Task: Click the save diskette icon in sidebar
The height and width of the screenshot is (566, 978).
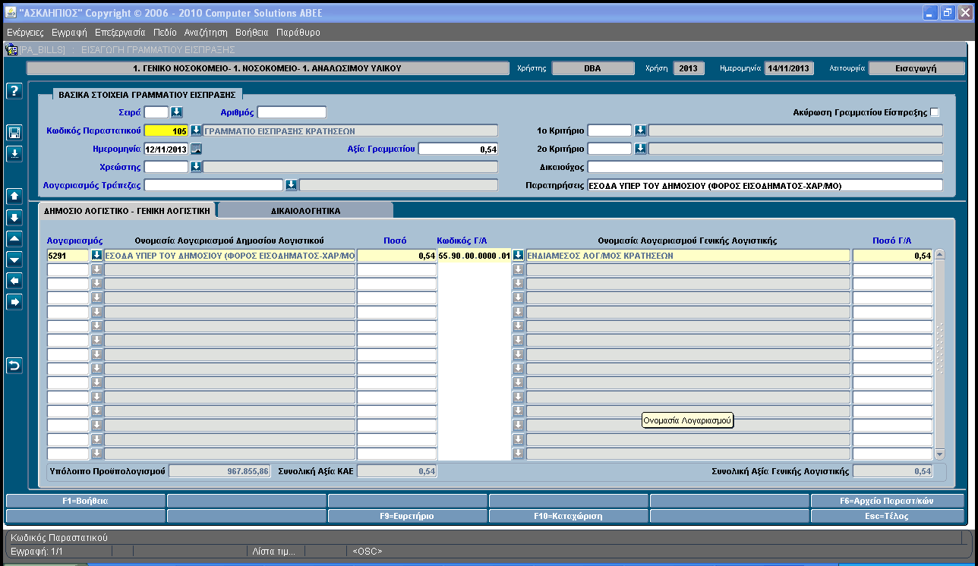Action: [x=14, y=133]
